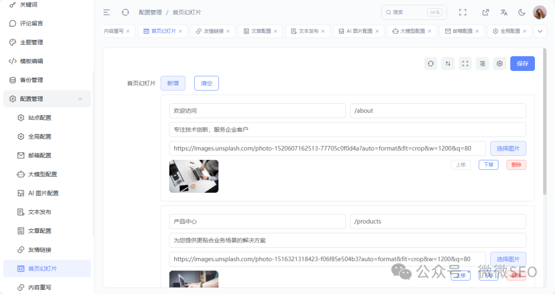Click the 专注技术创新 description field
Screen dimensions: 555x294
point(347,130)
